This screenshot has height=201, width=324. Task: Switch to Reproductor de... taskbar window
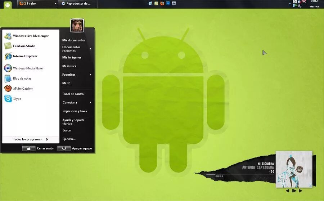[x=78, y=4]
